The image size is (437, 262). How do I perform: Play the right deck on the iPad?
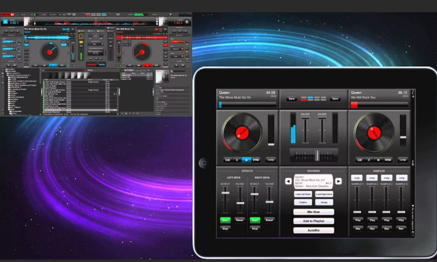click(378, 160)
